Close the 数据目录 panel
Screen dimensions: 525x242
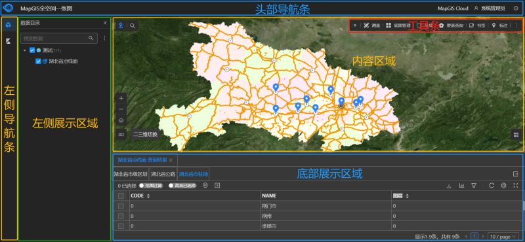[x=105, y=23]
